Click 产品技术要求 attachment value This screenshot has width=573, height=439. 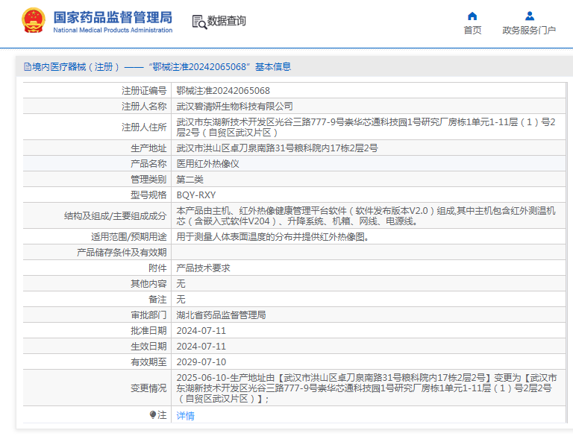click(203, 268)
